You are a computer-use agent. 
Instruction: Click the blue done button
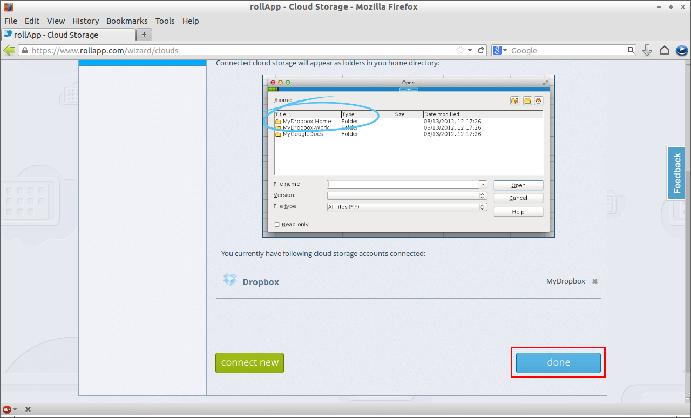(x=558, y=362)
